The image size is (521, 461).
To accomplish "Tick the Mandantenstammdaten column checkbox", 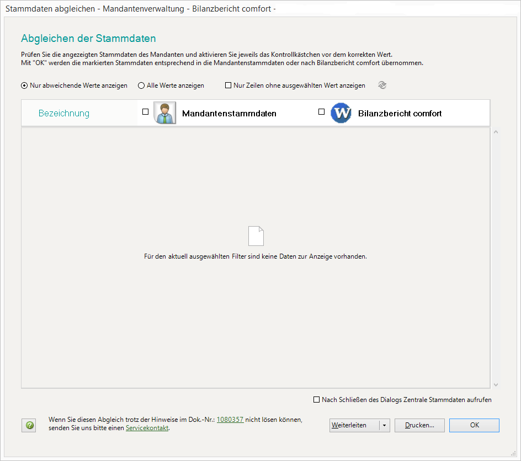I will pos(146,111).
